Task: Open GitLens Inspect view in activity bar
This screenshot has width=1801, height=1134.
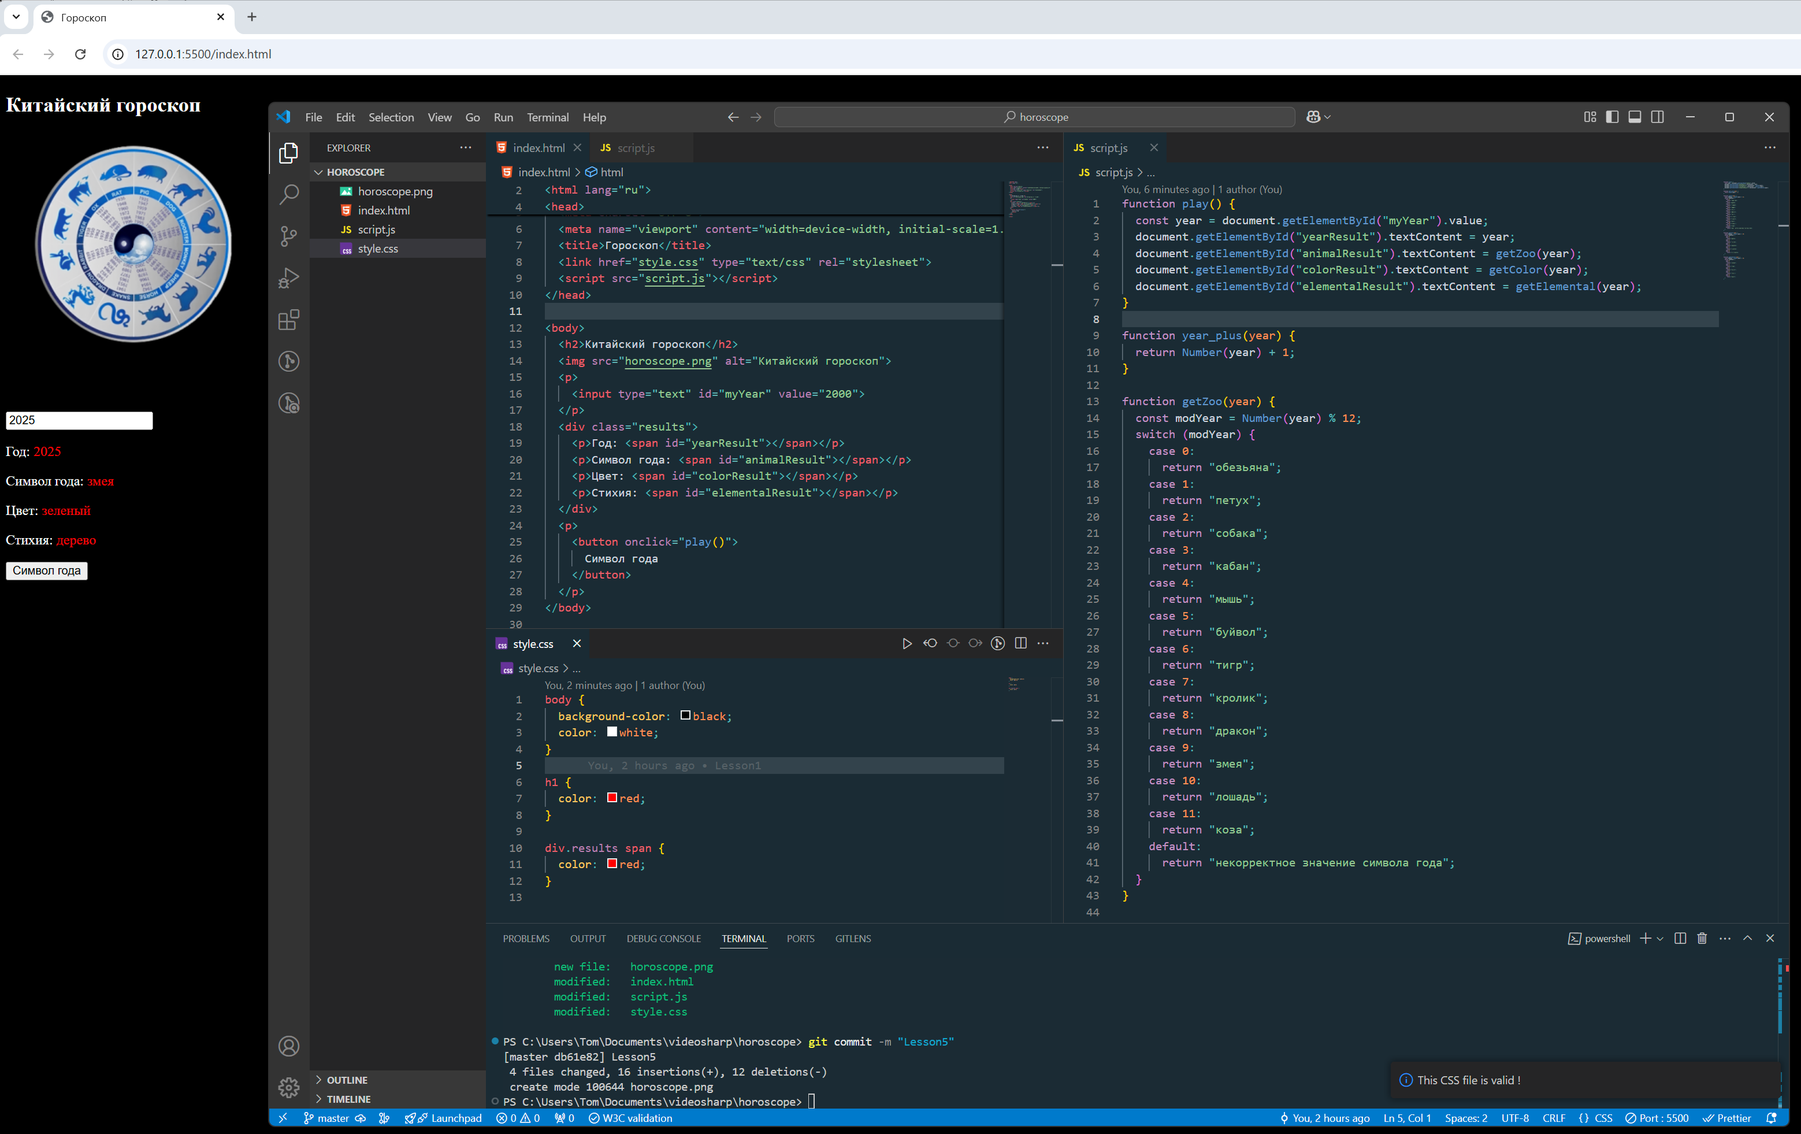Action: pyautogui.click(x=289, y=404)
